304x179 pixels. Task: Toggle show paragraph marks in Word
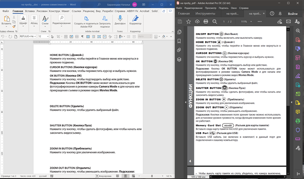click(x=82, y=36)
